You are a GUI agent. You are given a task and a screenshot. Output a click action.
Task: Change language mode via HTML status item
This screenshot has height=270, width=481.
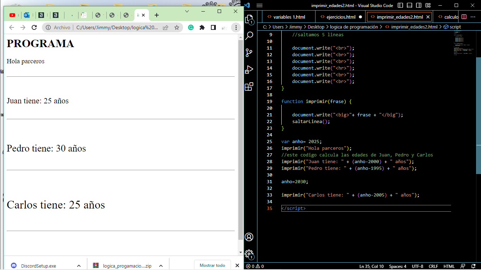[449, 266]
